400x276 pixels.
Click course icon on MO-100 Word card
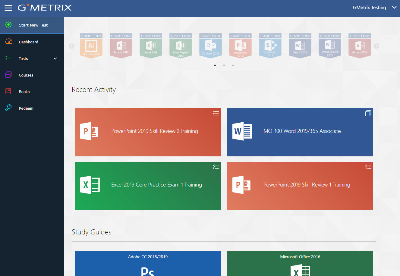pyautogui.click(x=368, y=113)
